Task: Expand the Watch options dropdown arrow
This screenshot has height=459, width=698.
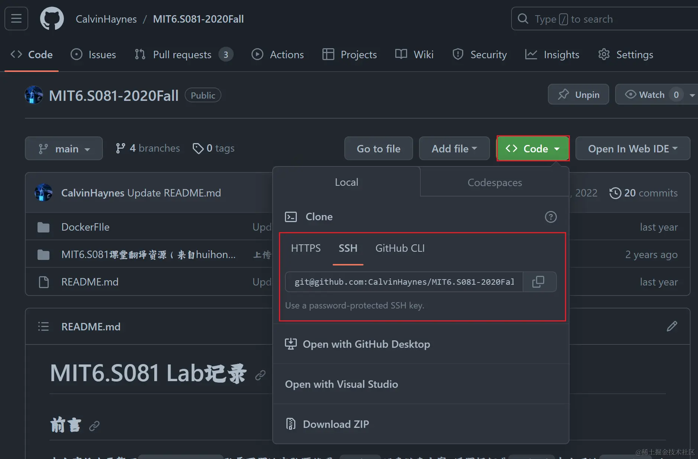Action: pyautogui.click(x=692, y=95)
